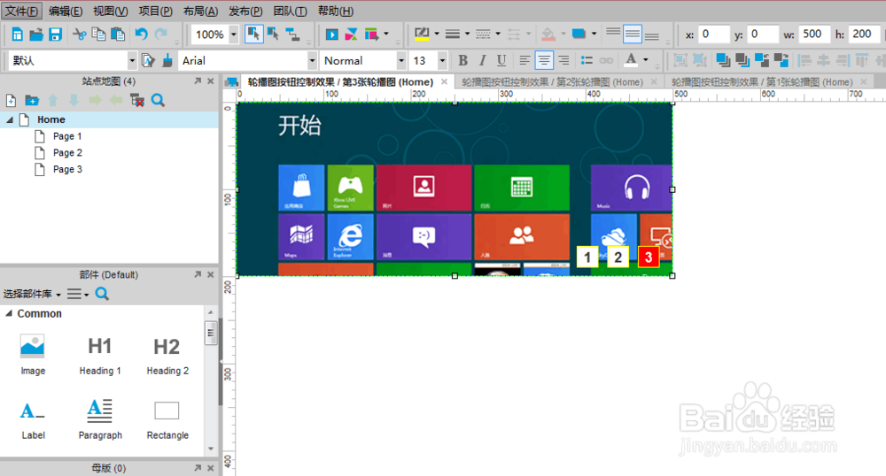The height and width of the screenshot is (476, 886).
Task: Bring selected widget to front
Action: (x=723, y=60)
